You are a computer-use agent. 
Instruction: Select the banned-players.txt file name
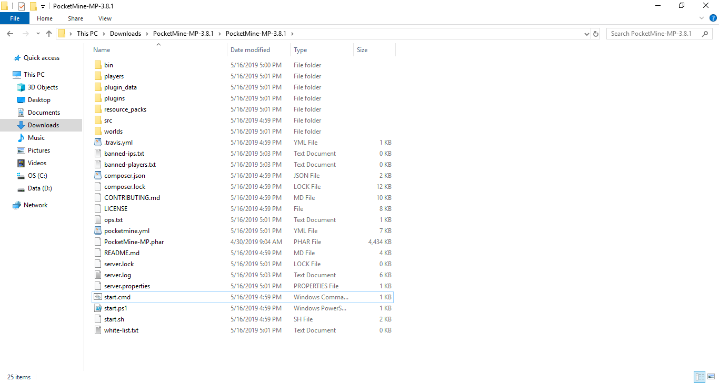[130, 165]
